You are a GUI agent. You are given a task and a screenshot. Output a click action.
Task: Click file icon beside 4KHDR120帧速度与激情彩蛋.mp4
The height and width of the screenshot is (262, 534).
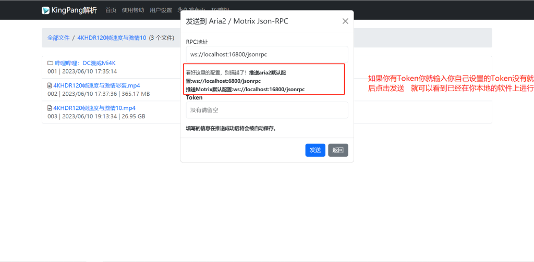click(x=50, y=85)
